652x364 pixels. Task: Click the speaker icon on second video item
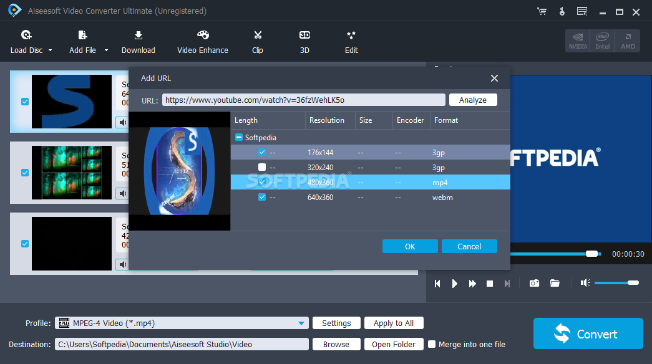123,193
